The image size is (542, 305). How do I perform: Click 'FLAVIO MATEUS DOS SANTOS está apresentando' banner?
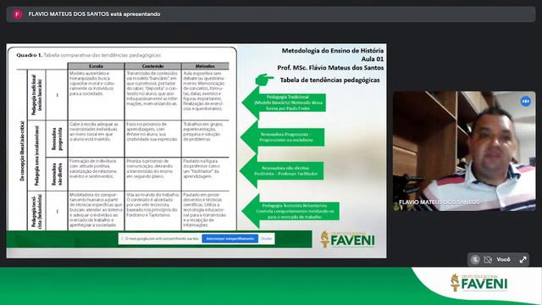click(271, 14)
